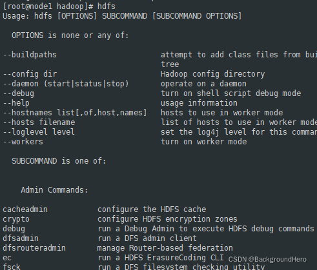Select the --loglevel level option
This screenshot has width=317, height=270.
click(x=39, y=132)
